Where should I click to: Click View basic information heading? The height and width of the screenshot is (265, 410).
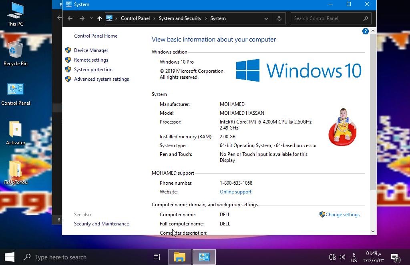tap(214, 40)
